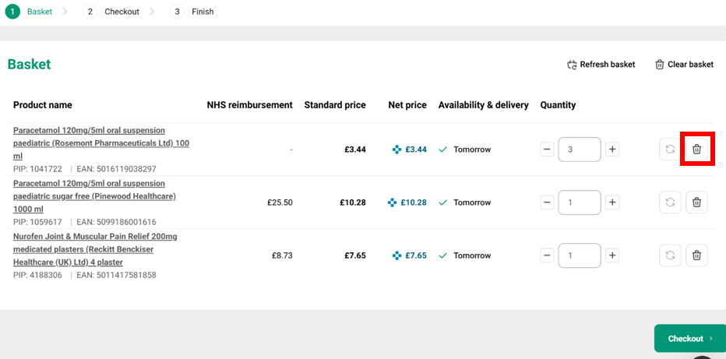Delete the Rosemont Paracetamol 100 ml item
Image resolution: width=726 pixels, height=359 pixels.
click(x=696, y=149)
